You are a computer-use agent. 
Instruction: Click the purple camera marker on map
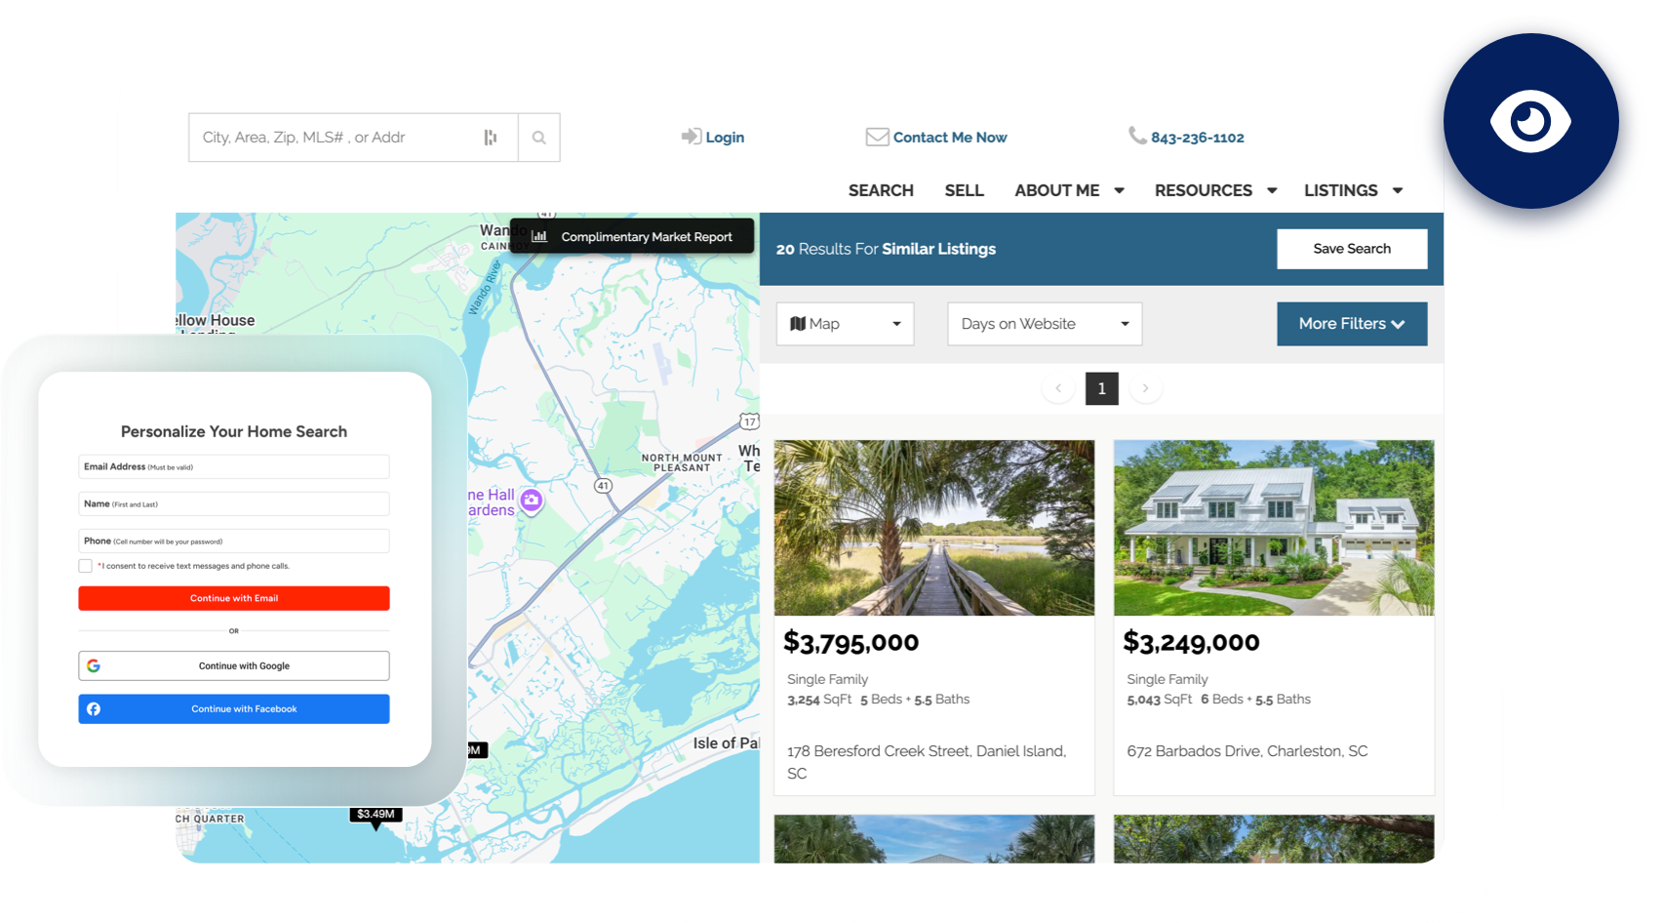[531, 501]
